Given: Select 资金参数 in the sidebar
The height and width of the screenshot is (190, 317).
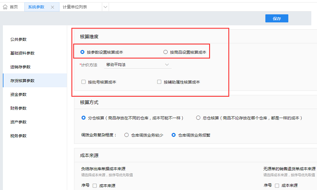Looking at the screenshot, I should pos(19,94).
